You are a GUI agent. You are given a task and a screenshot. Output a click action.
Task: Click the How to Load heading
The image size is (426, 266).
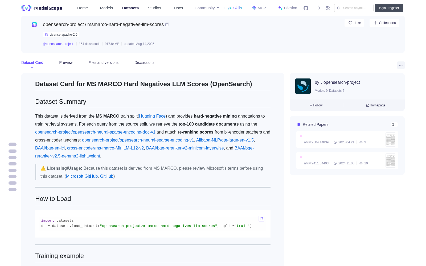click(53, 199)
